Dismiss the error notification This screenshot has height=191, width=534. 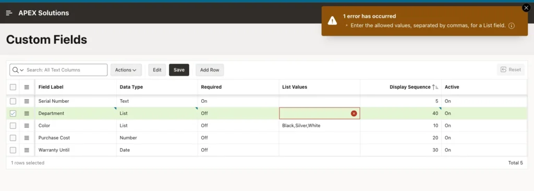(526, 8)
